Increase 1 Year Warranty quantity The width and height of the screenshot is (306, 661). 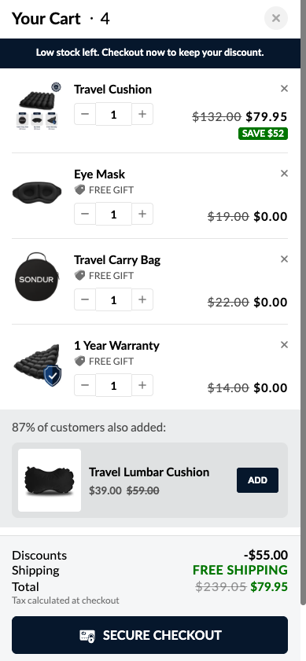click(142, 385)
